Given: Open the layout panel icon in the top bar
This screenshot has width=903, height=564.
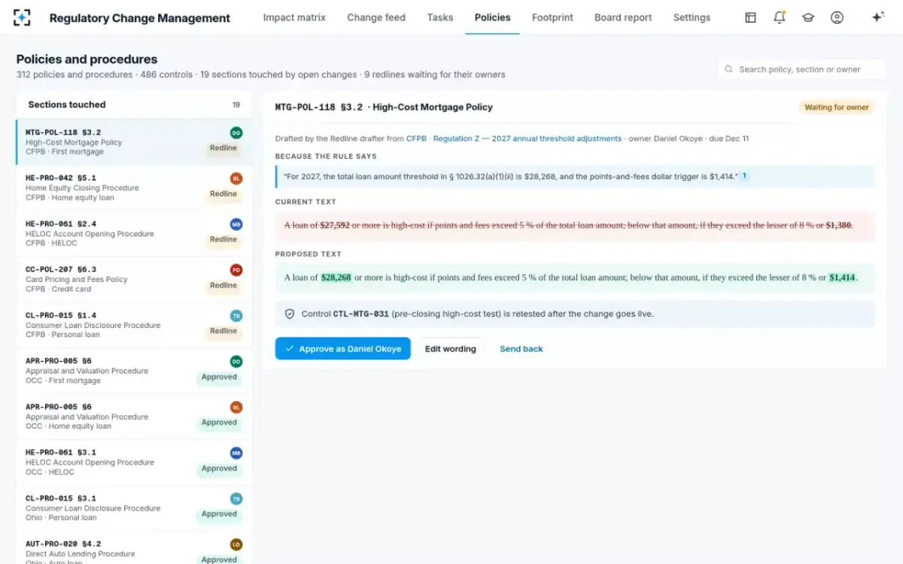Looking at the screenshot, I should coord(750,17).
